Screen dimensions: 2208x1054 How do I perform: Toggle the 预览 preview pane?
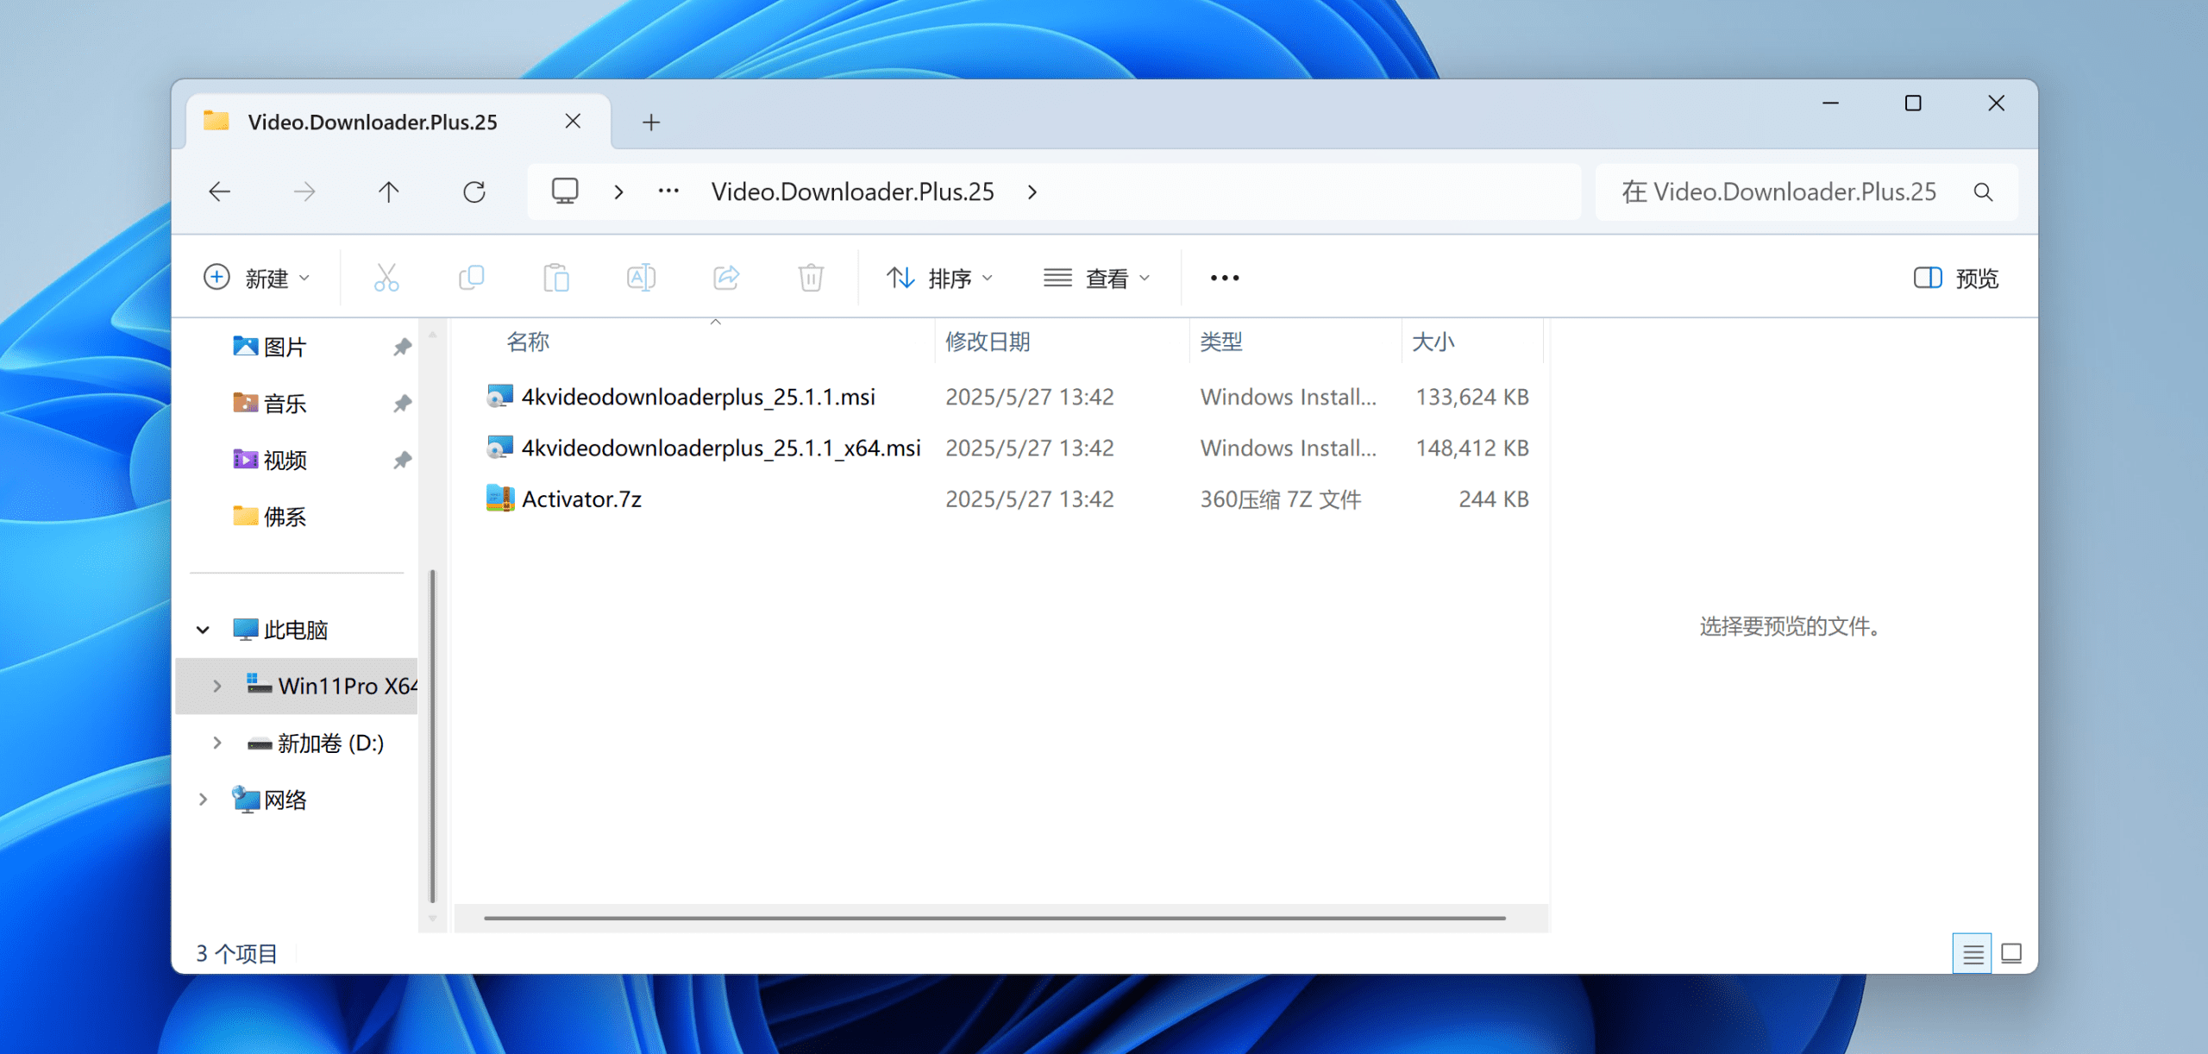click(1956, 278)
